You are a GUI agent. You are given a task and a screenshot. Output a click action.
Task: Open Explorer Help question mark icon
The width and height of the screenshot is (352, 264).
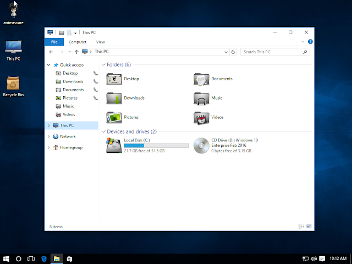tap(310, 42)
